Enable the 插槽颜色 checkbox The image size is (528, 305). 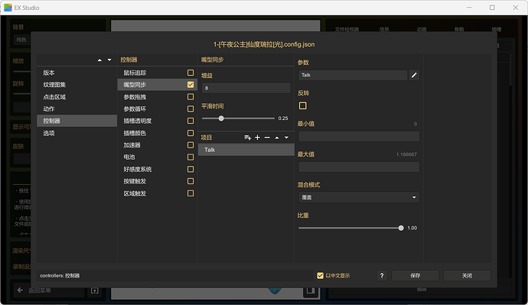point(191,133)
